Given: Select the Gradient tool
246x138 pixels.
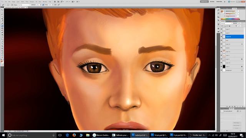Looking at the screenshot, I should (x=2, y=35).
